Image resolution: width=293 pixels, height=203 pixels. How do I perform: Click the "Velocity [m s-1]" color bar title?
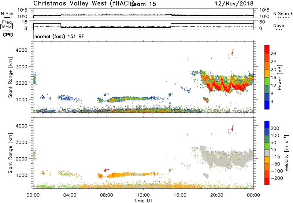[286, 153]
